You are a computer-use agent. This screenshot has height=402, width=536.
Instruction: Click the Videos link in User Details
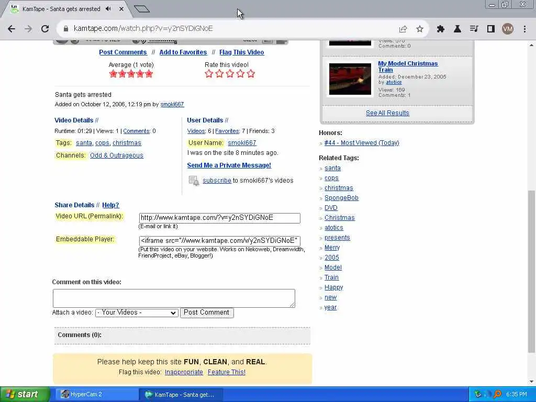(196, 131)
